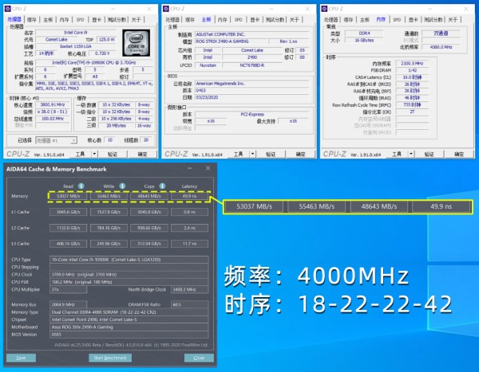Open 主板 tab in processor CPU-Z window

[48, 20]
